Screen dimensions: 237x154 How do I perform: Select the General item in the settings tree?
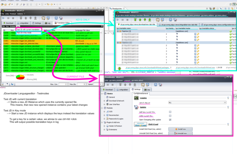pos(112,97)
